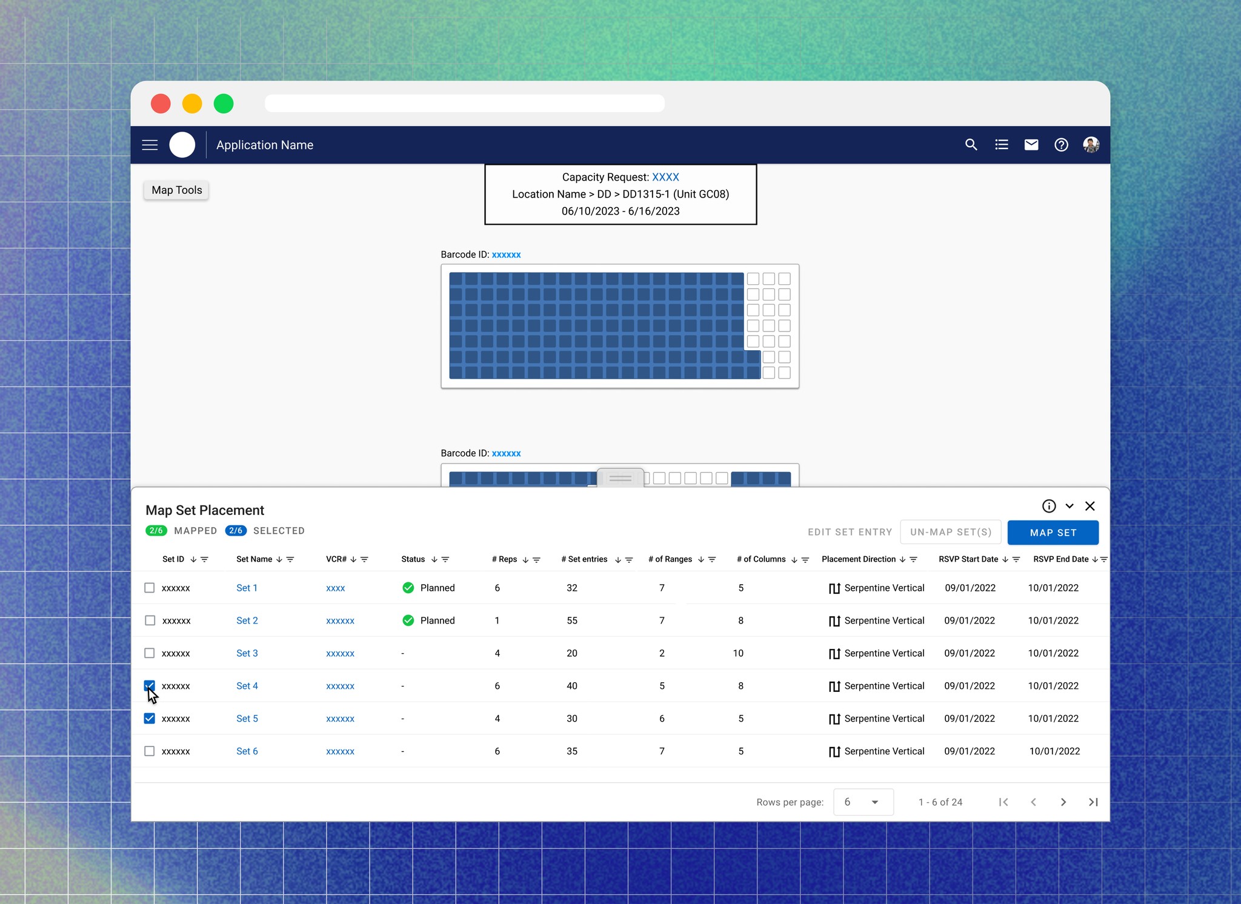Sort by Set Name arrow

click(279, 559)
